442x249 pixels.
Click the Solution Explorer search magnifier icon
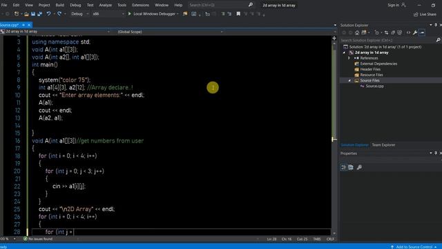(438, 40)
